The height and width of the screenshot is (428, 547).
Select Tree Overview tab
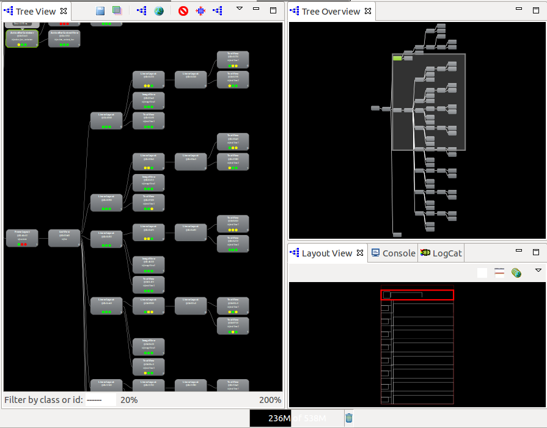tap(331, 12)
